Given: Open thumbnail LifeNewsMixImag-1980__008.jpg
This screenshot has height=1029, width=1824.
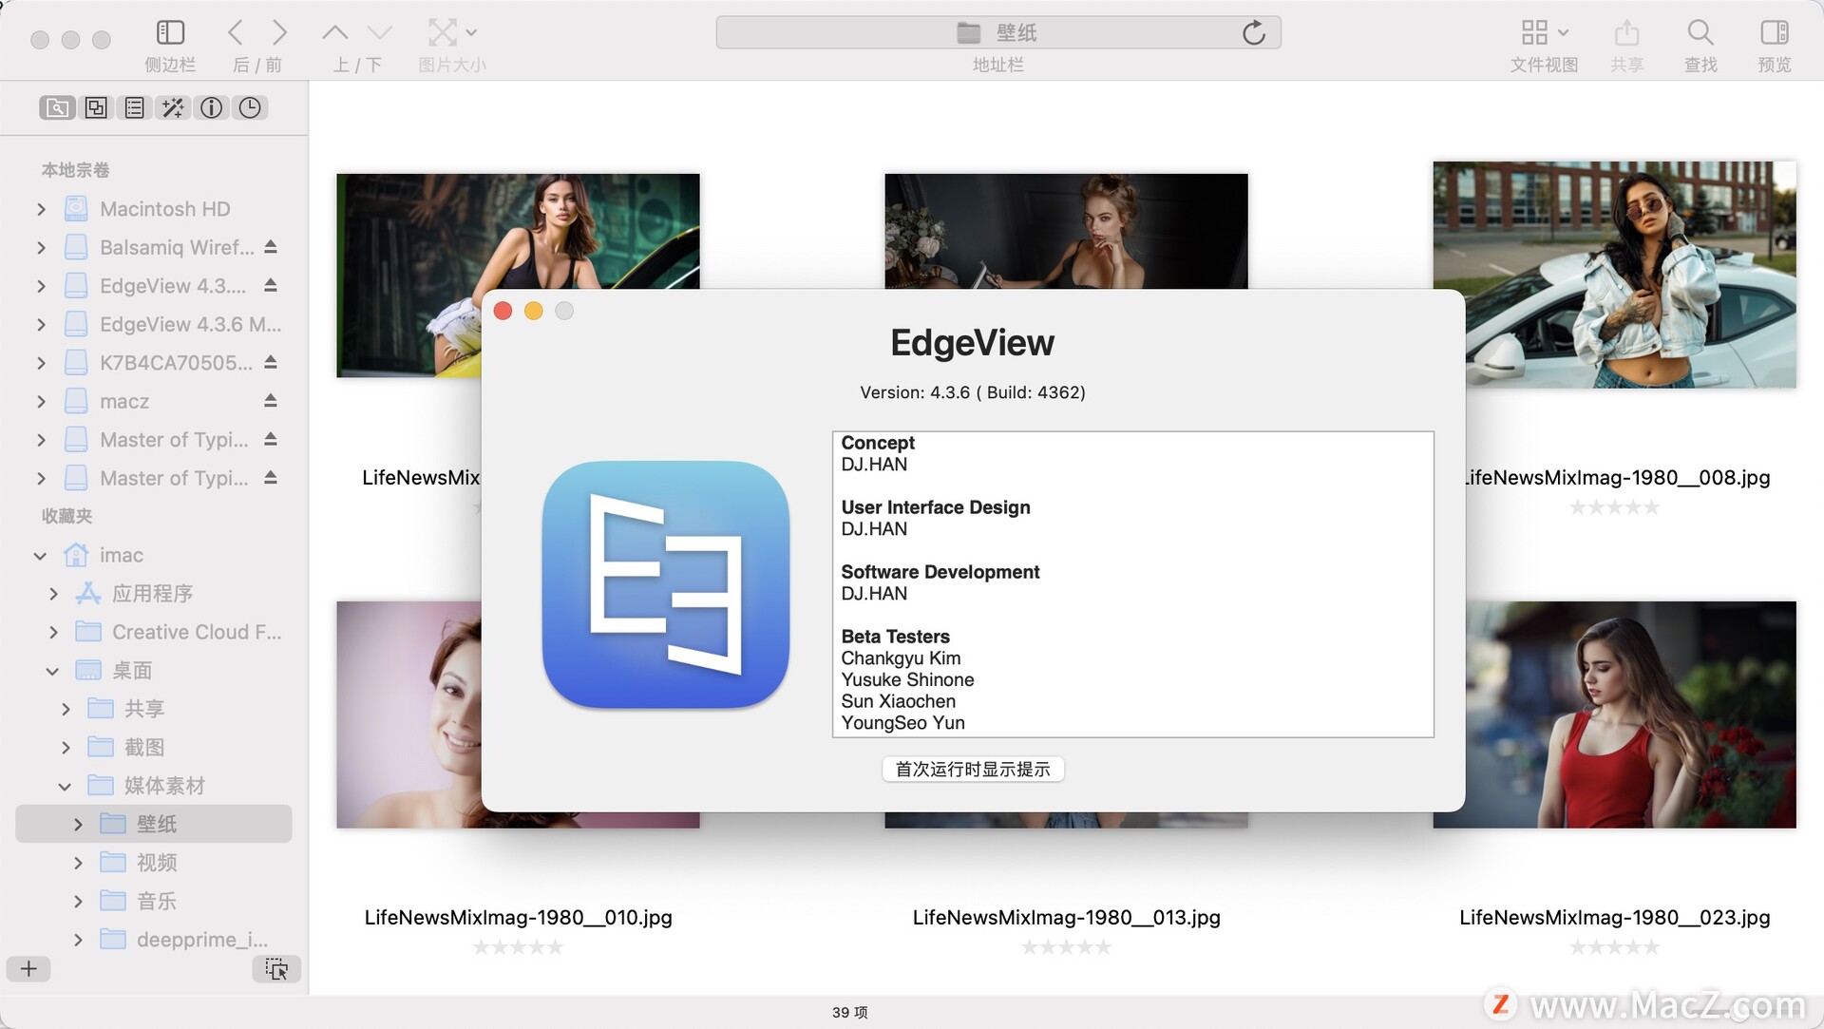Looking at the screenshot, I should tap(1614, 275).
